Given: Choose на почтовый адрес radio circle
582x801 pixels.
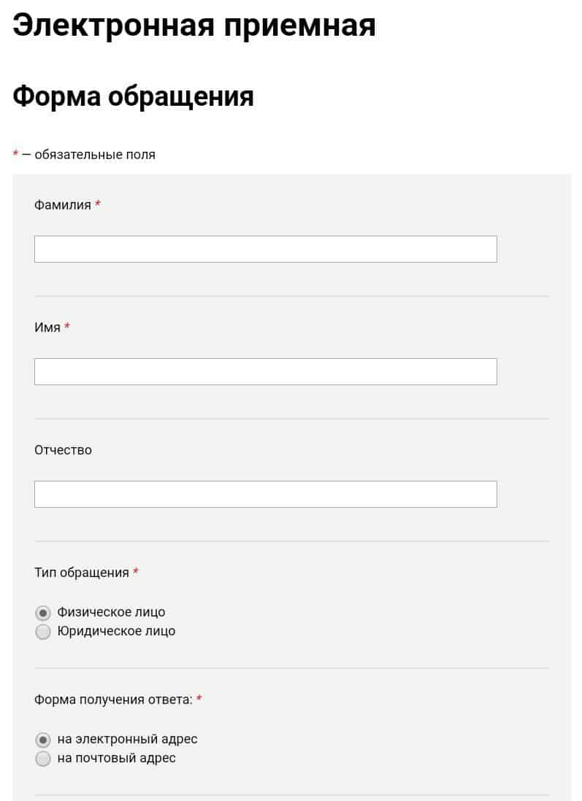Looking at the screenshot, I should (43, 759).
